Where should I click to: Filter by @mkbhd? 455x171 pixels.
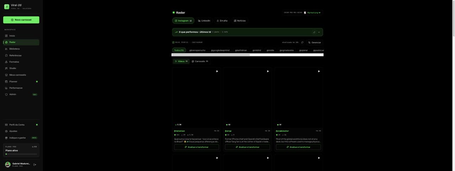(x=257, y=50)
